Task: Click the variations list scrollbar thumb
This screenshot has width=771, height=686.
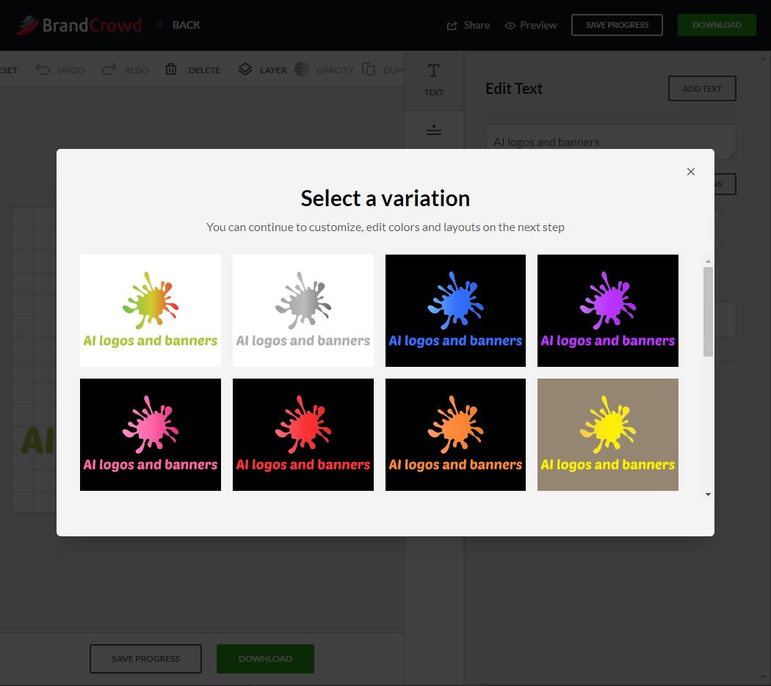Action: click(708, 312)
